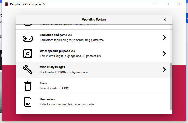The width and height of the screenshot is (188, 123).
Task: Click the .img file icon for Use custom
Action: (28, 102)
